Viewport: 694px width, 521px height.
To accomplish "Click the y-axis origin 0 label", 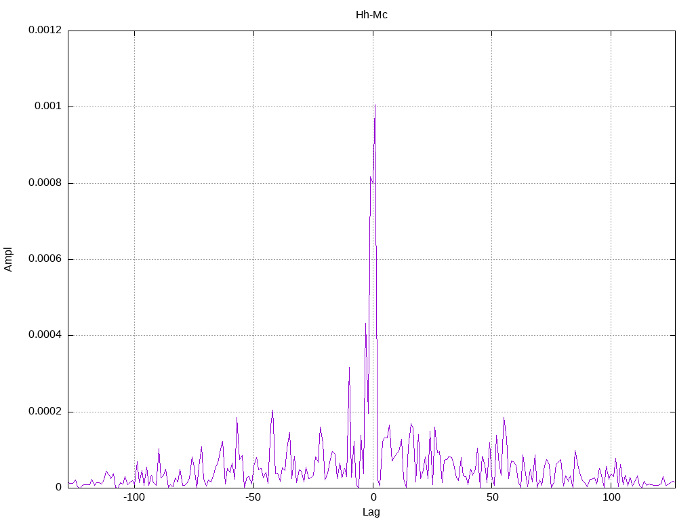I will [58, 487].
